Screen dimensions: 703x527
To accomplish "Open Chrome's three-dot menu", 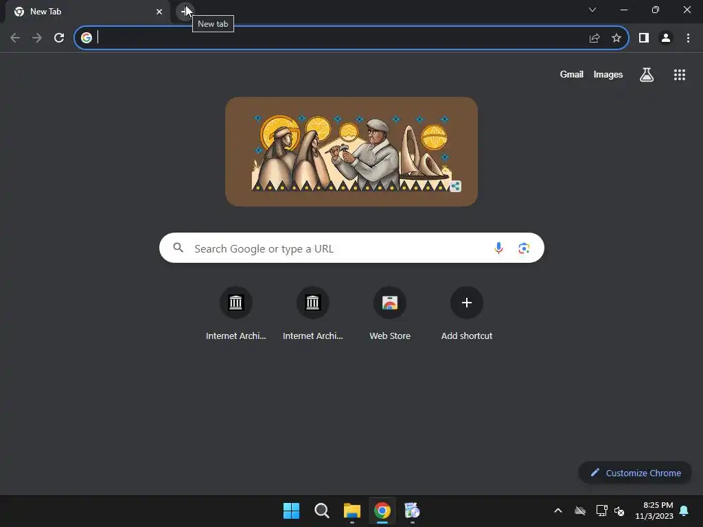I will (688, 38).
